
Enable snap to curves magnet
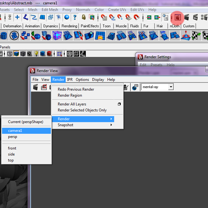pos(112,17)
